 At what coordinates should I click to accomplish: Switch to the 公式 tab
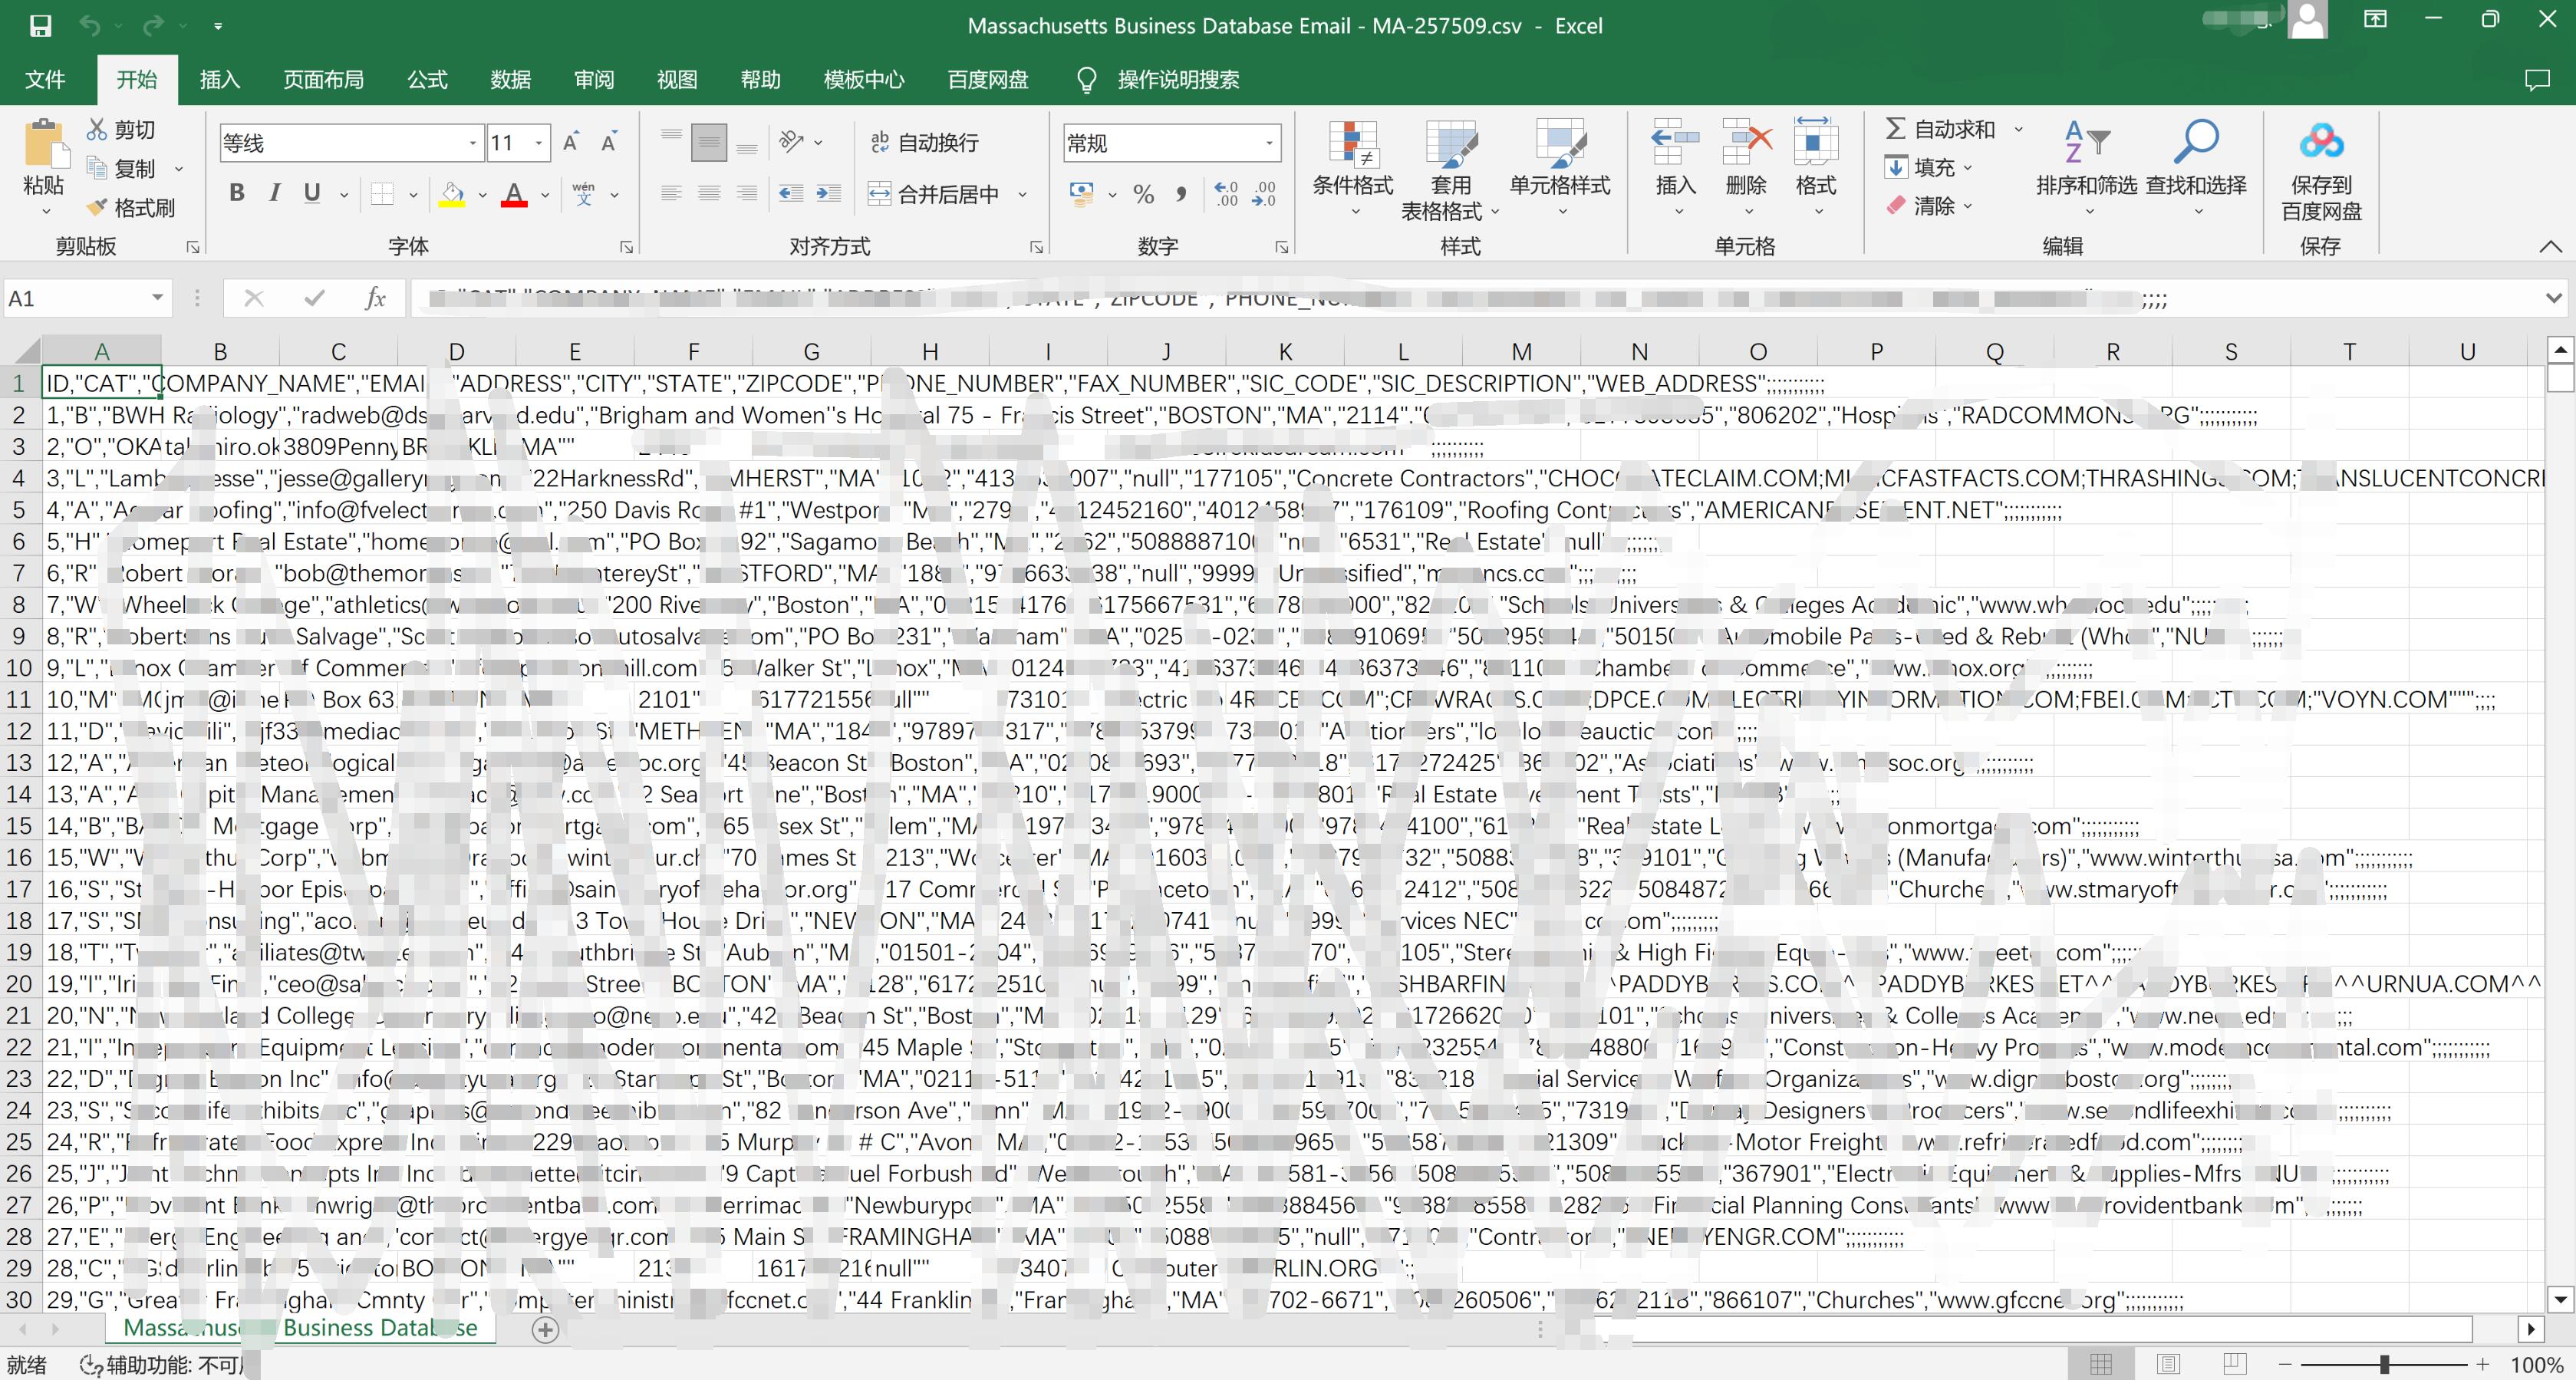point(428,80)
